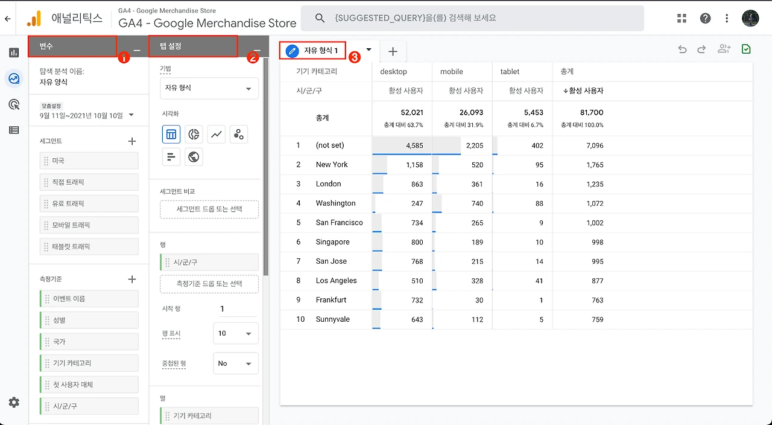
Task: Select the 국가 dimension chip
Action: pos(89,342)
